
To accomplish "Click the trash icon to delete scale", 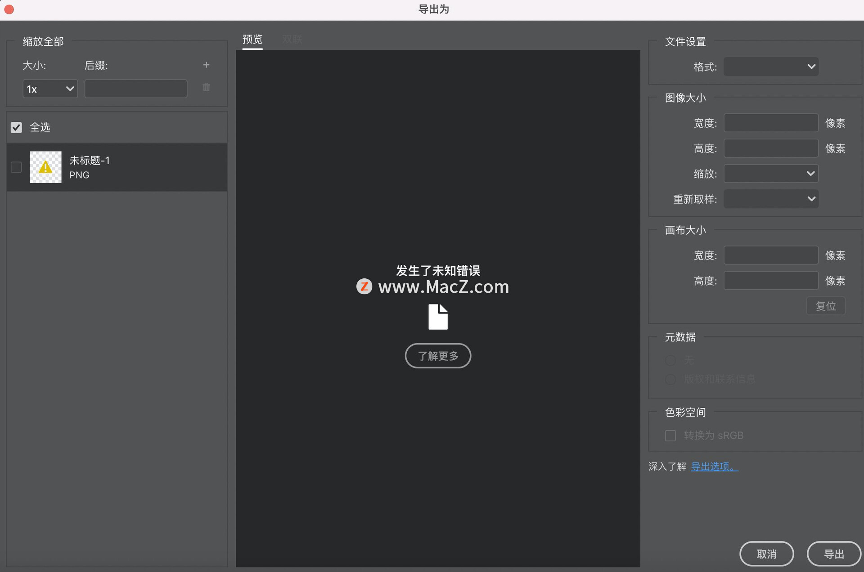I will pos(206,87).
